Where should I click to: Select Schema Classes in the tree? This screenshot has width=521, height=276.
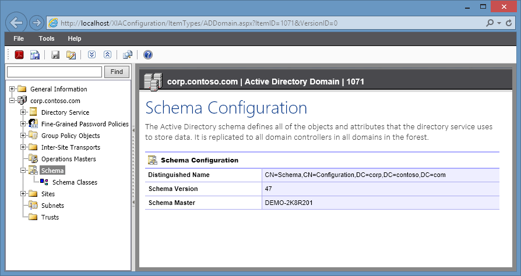click(75, 182)
